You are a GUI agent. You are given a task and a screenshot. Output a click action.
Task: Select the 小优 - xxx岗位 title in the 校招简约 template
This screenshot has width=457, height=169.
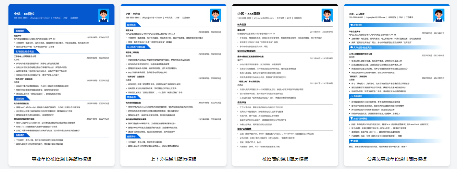tap(249, 14)
